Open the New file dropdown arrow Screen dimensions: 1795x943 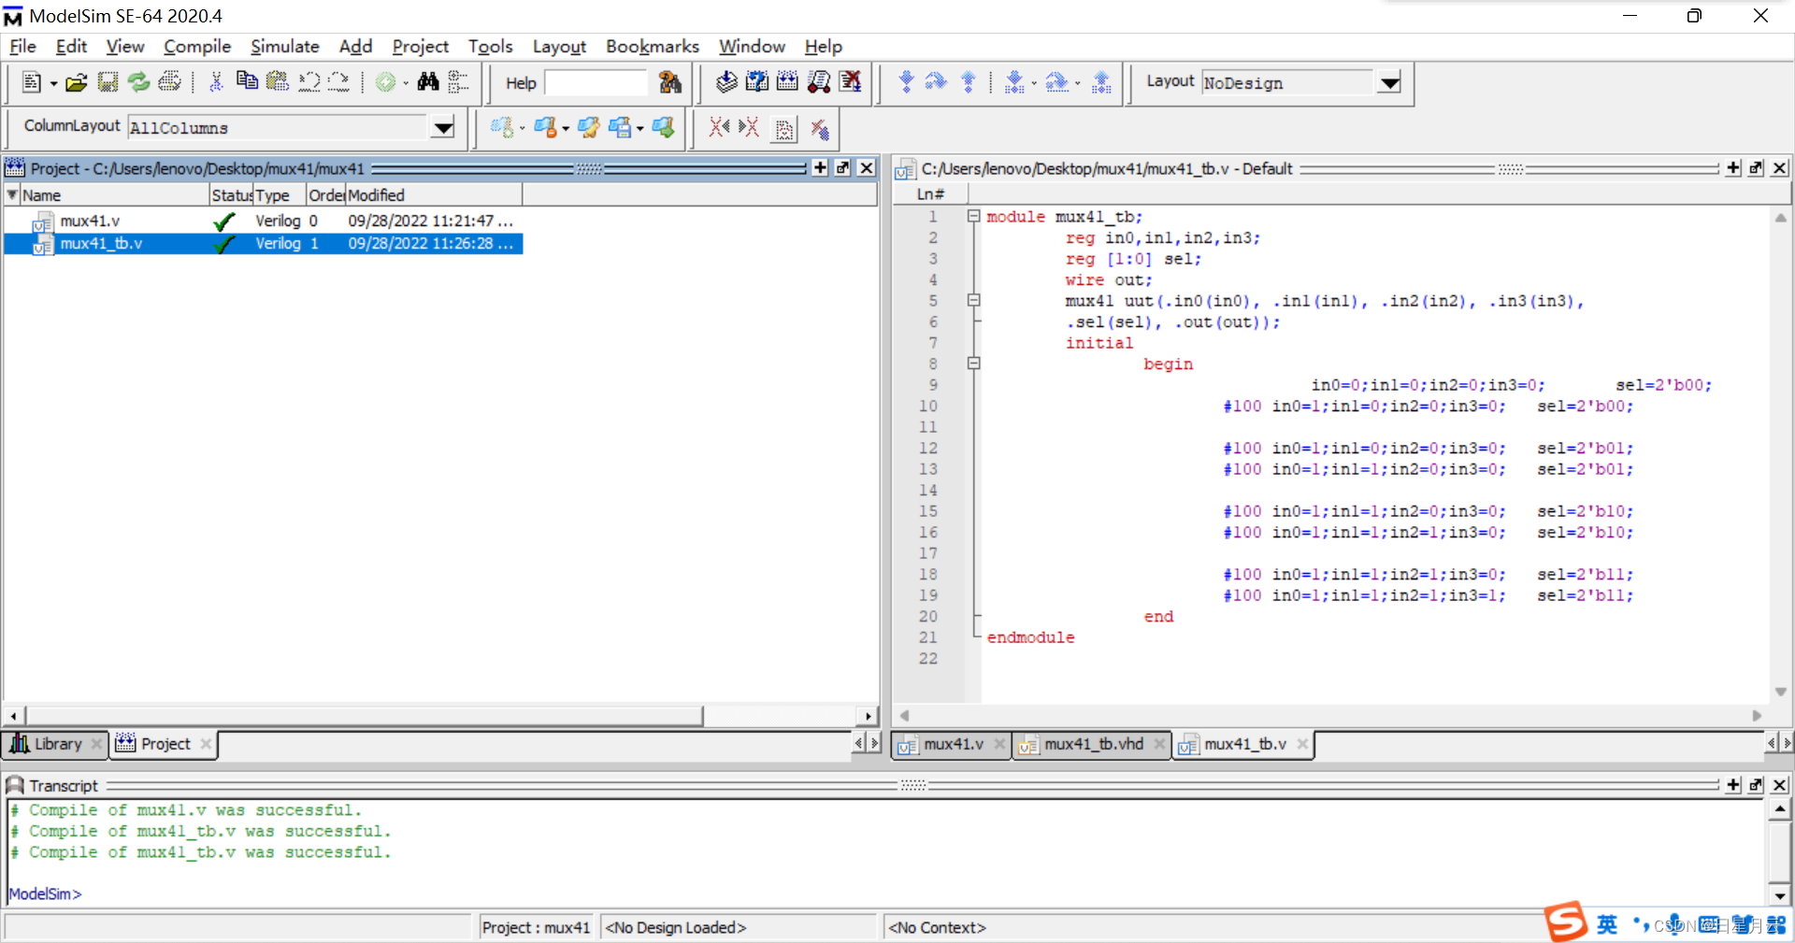click(x=53, y=84)
